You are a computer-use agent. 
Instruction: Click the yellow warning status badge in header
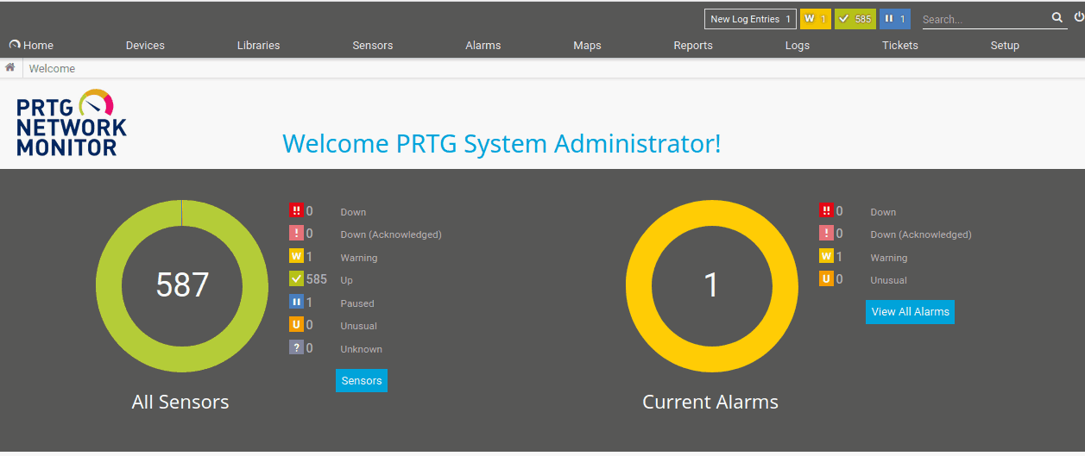(816, 19)
